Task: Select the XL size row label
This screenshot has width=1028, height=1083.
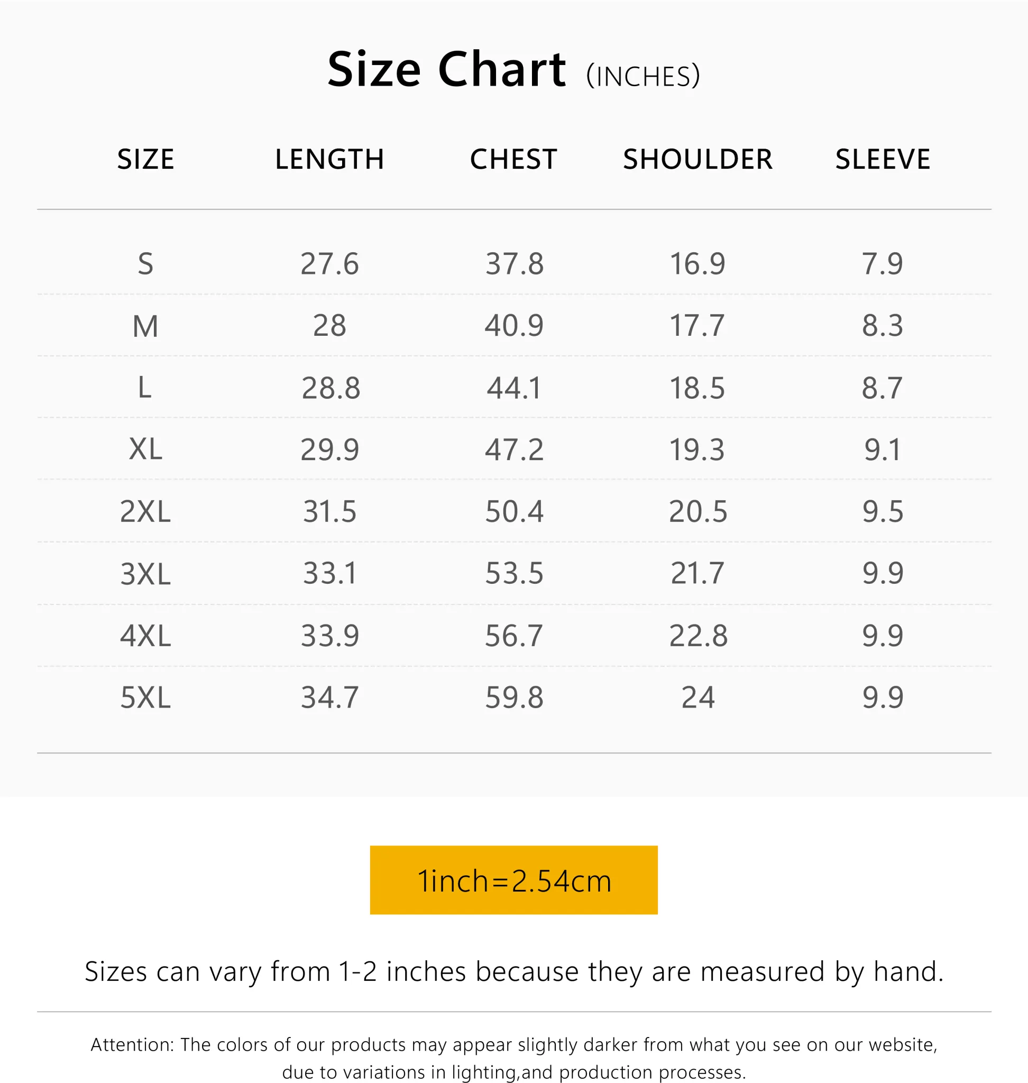Action: coord(145,449)
